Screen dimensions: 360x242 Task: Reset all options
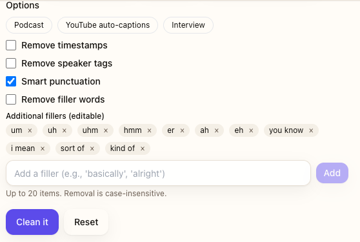pyautogui.click(x=86, y=222)
